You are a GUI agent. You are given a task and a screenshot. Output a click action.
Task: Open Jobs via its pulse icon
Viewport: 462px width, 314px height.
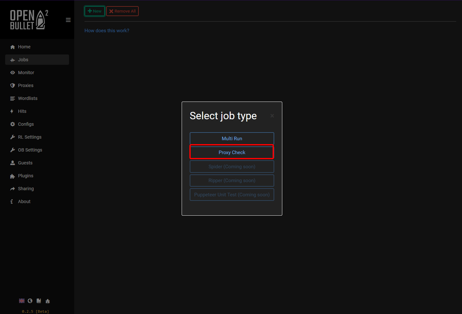[x=13, y=60]
